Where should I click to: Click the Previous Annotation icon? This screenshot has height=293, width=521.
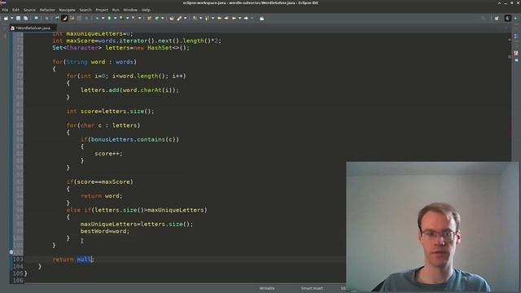[x=206, y=18]
